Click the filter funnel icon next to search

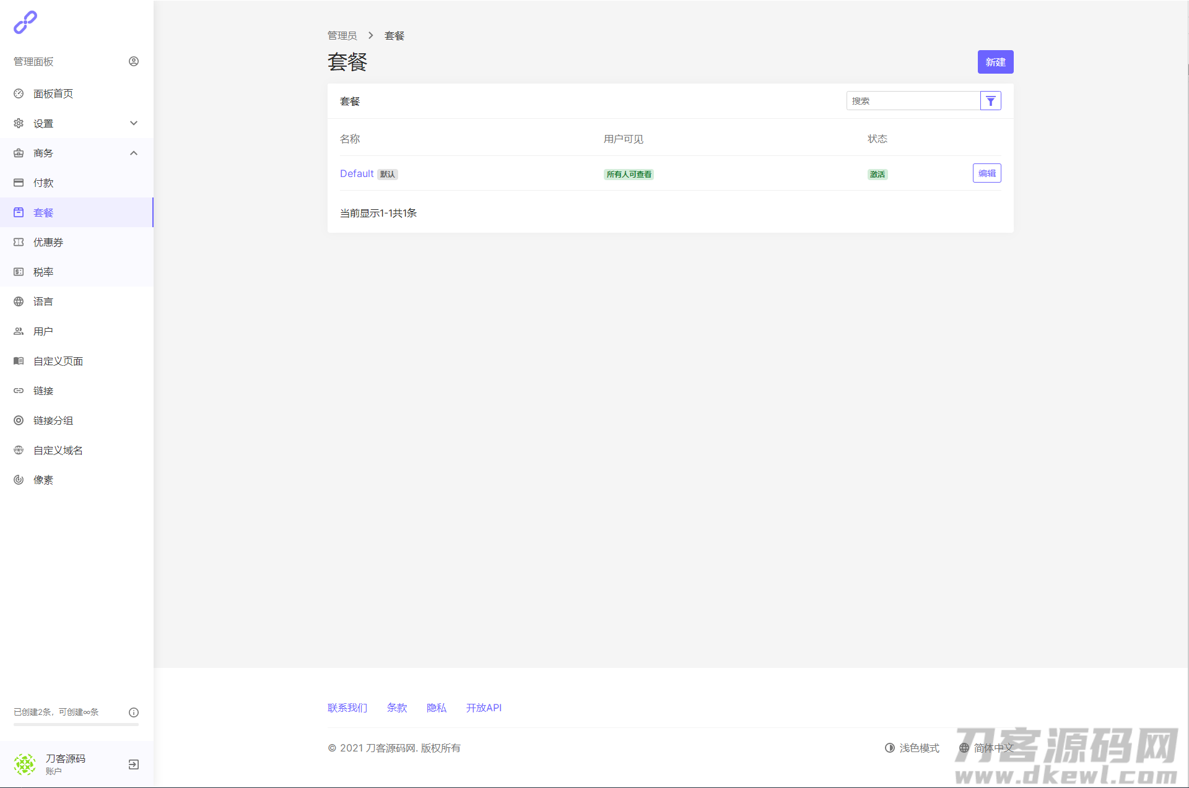pyautogui.click(x=990, y=101)
